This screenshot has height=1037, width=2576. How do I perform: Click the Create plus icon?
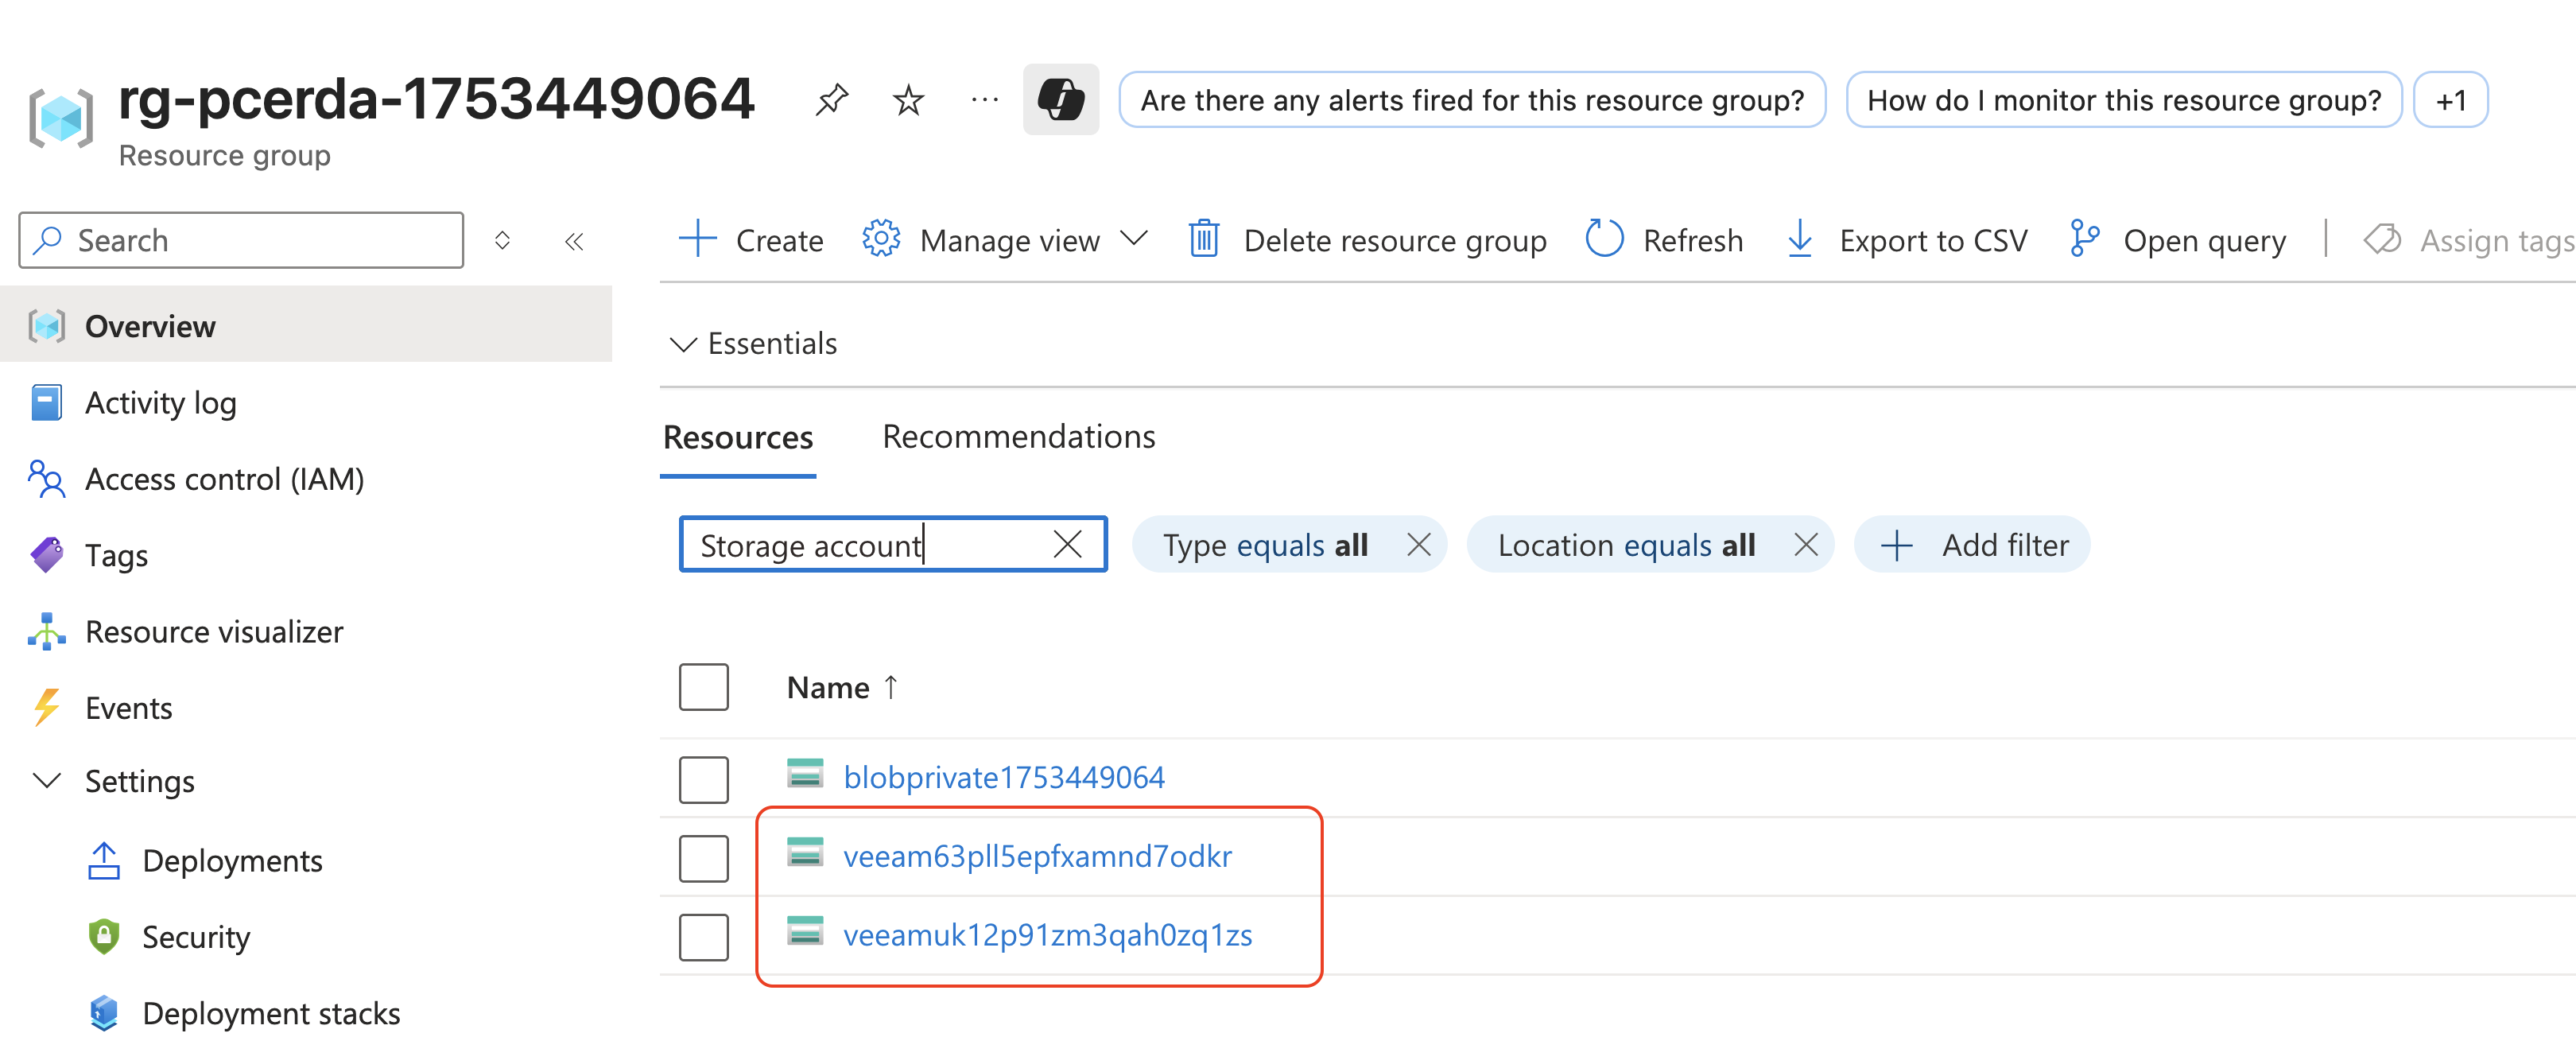[x=697, y=240]
